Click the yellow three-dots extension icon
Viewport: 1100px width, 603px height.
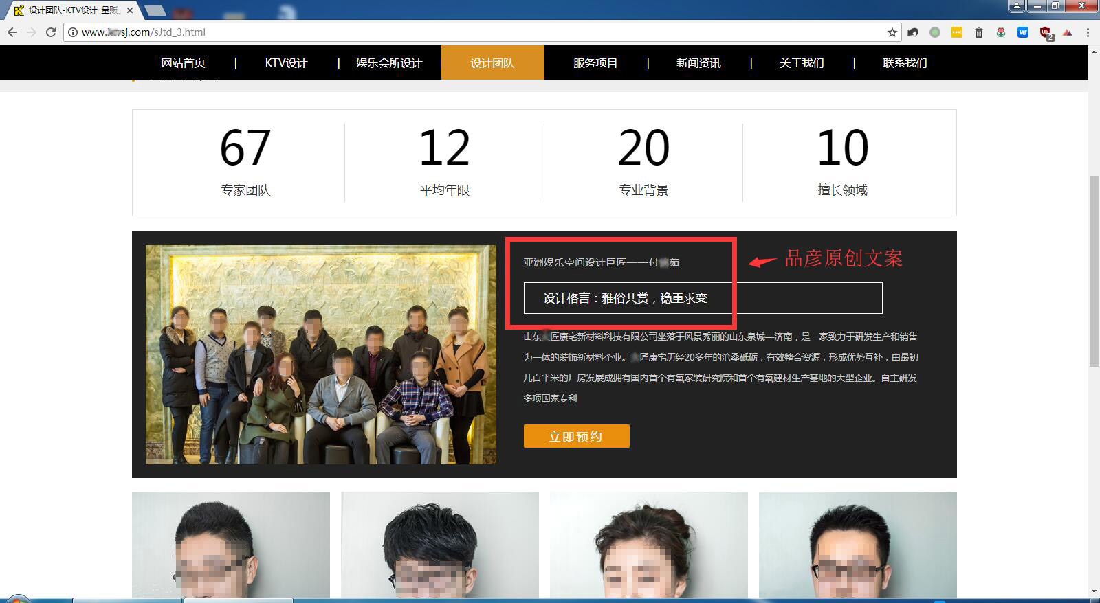(x=957, y=32)
